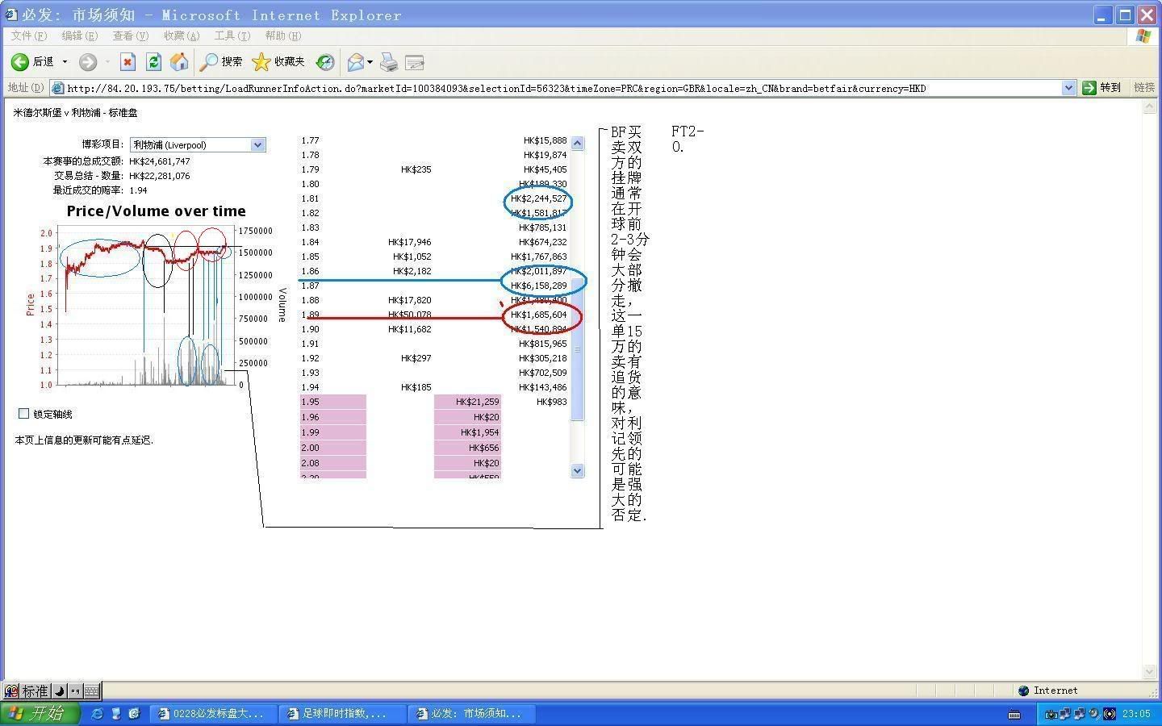Click the Print toolbar icon
This screenshot has width=1162, height=726.
tap(389, 62)
